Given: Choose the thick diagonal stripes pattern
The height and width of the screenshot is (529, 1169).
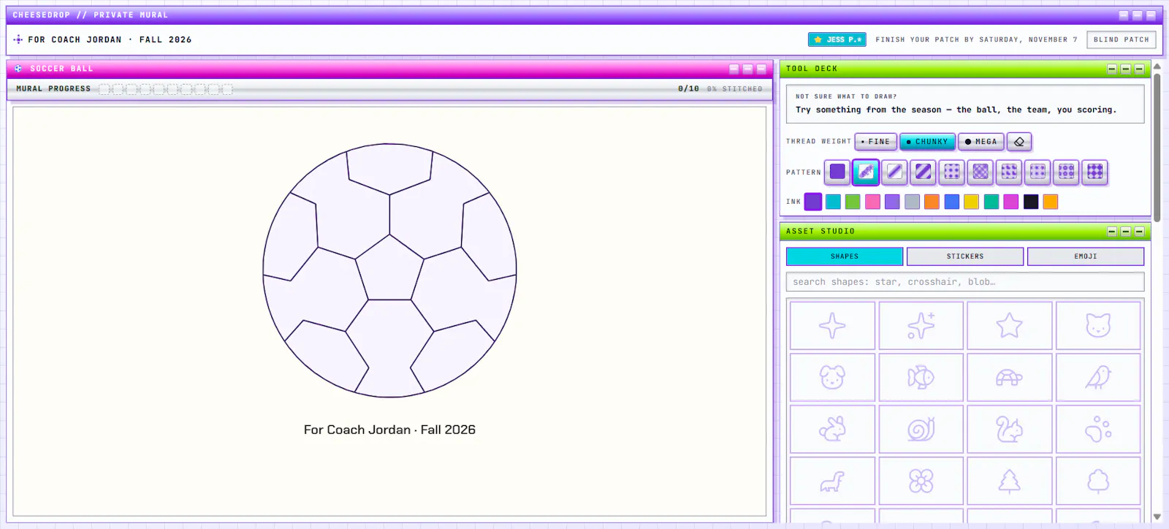Looking at the screenshot, I should pos(924,172).
